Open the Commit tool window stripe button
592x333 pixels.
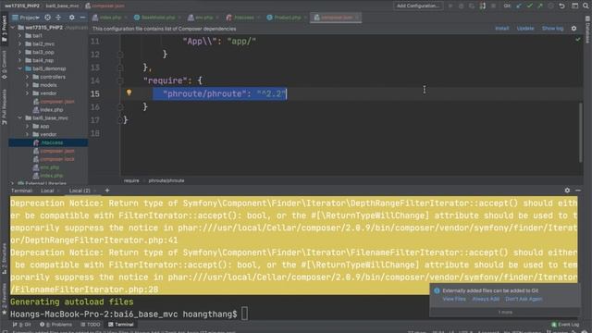coord(4,65)
